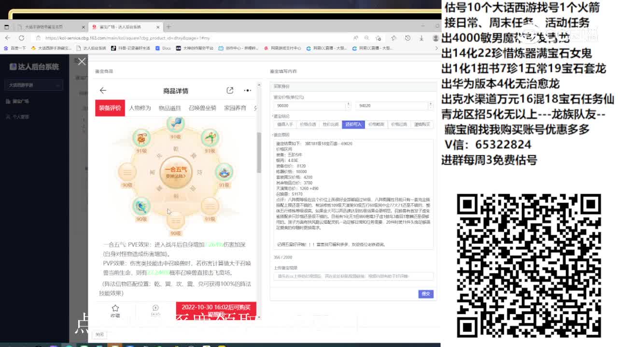Screen dimensions: 618x347
Task: Choose the 还价可入 conclusion option
Action: pyautogui.click(x=353, y=124)
